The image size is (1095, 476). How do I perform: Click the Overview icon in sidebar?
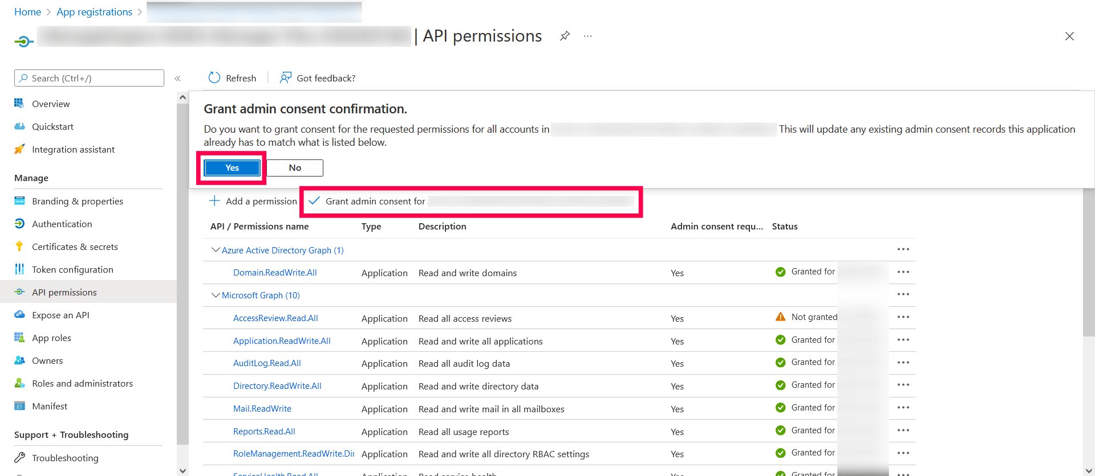[19, 103]
